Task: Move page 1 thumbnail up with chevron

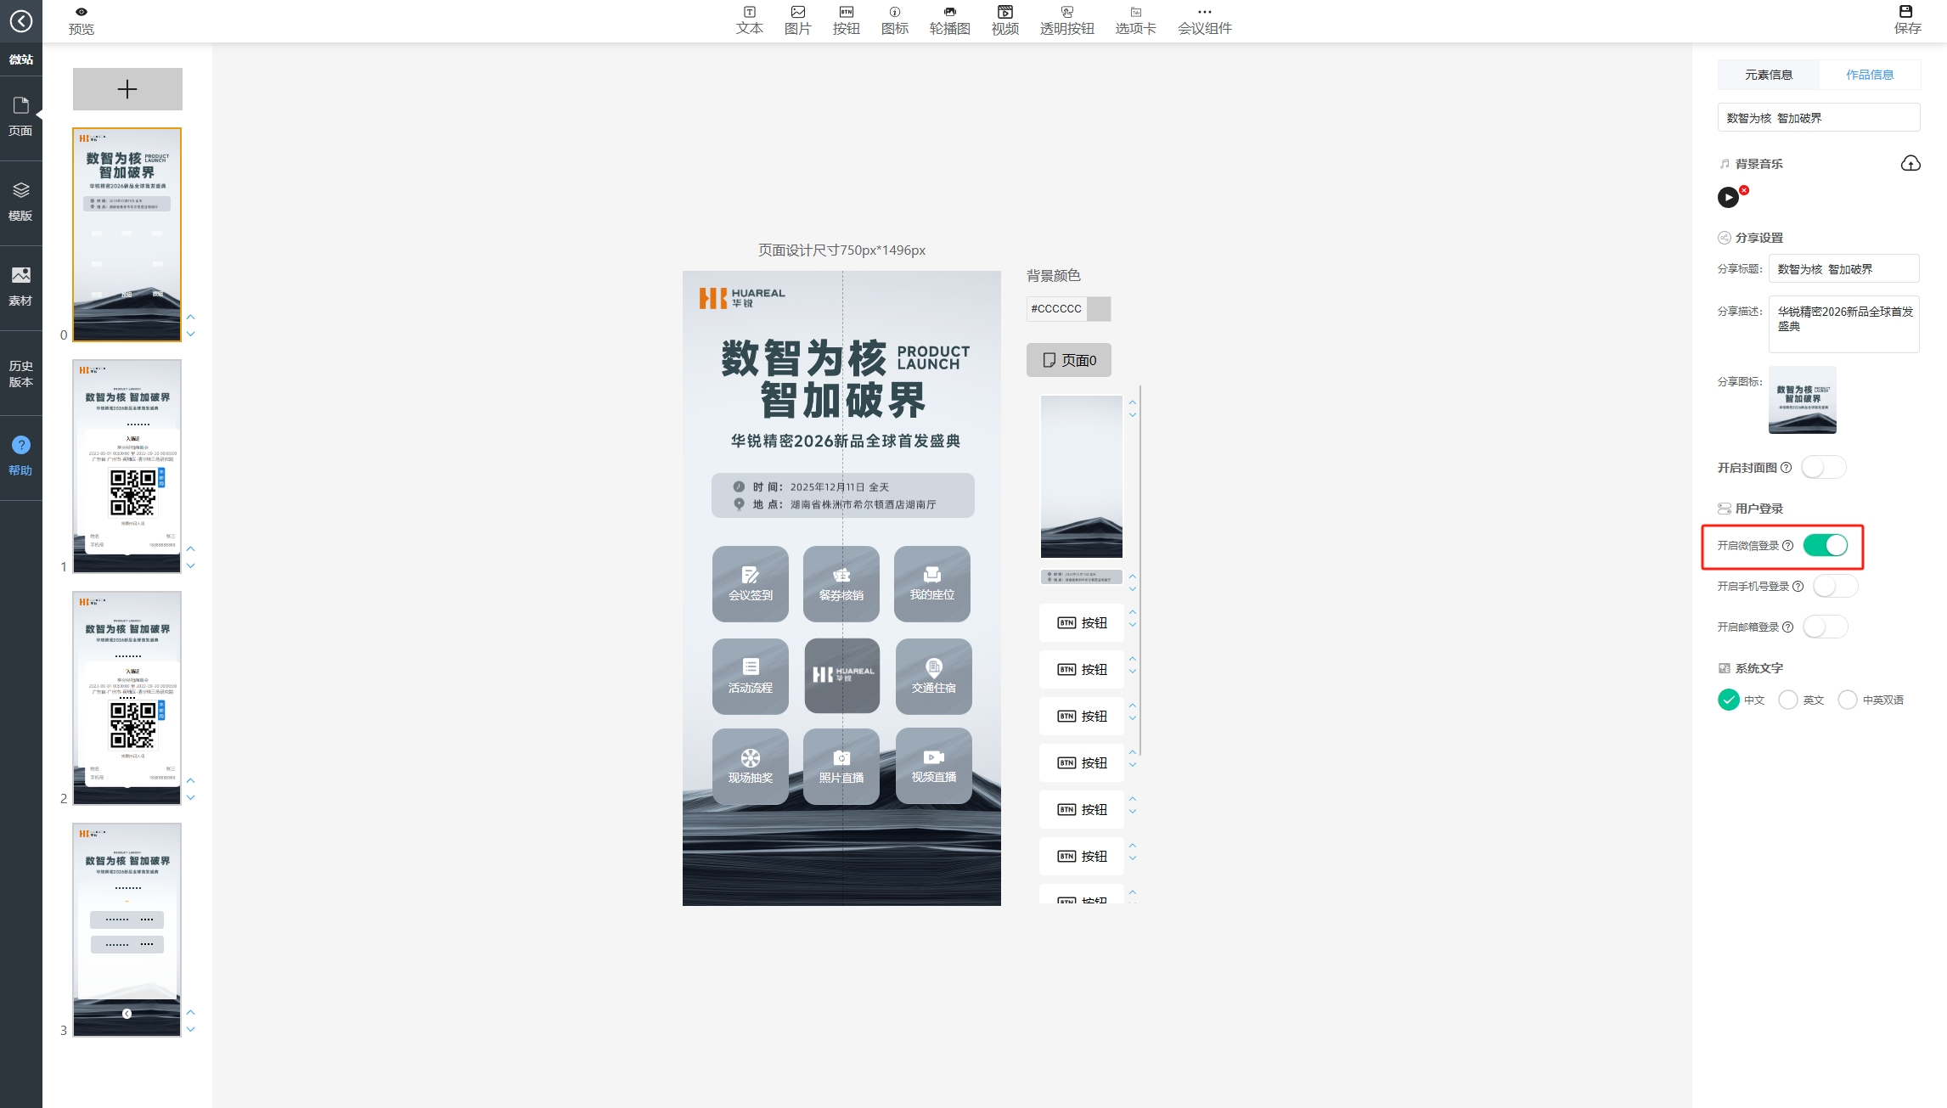Action: pos(191,548)
